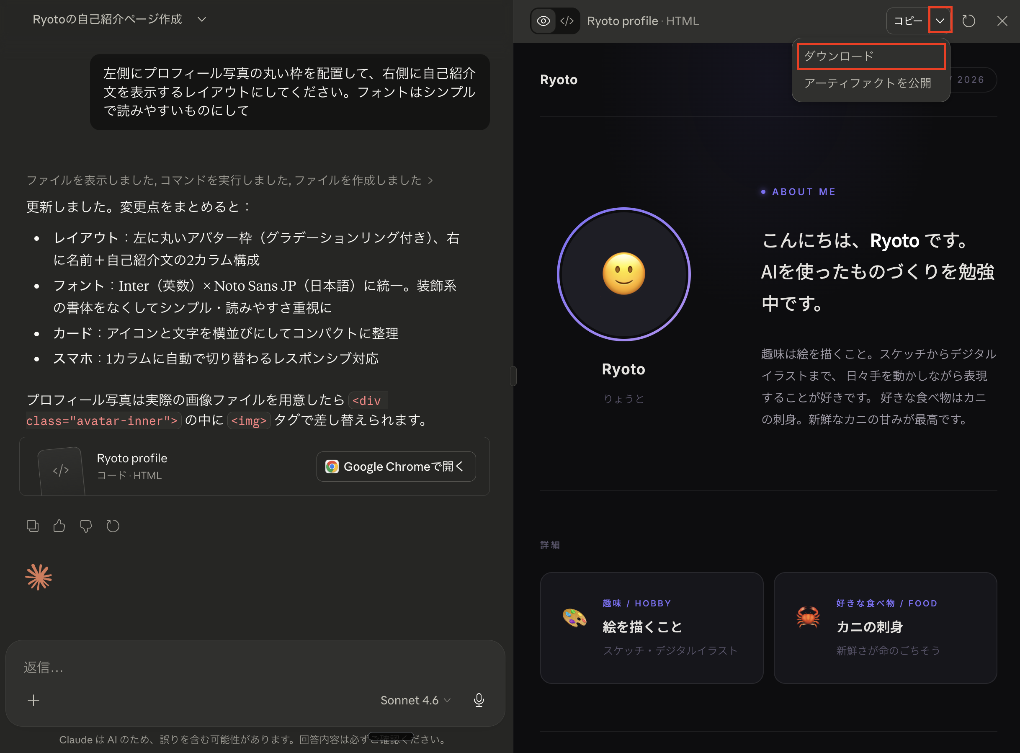Click Google Chromeで開く button

pos(396,466)
